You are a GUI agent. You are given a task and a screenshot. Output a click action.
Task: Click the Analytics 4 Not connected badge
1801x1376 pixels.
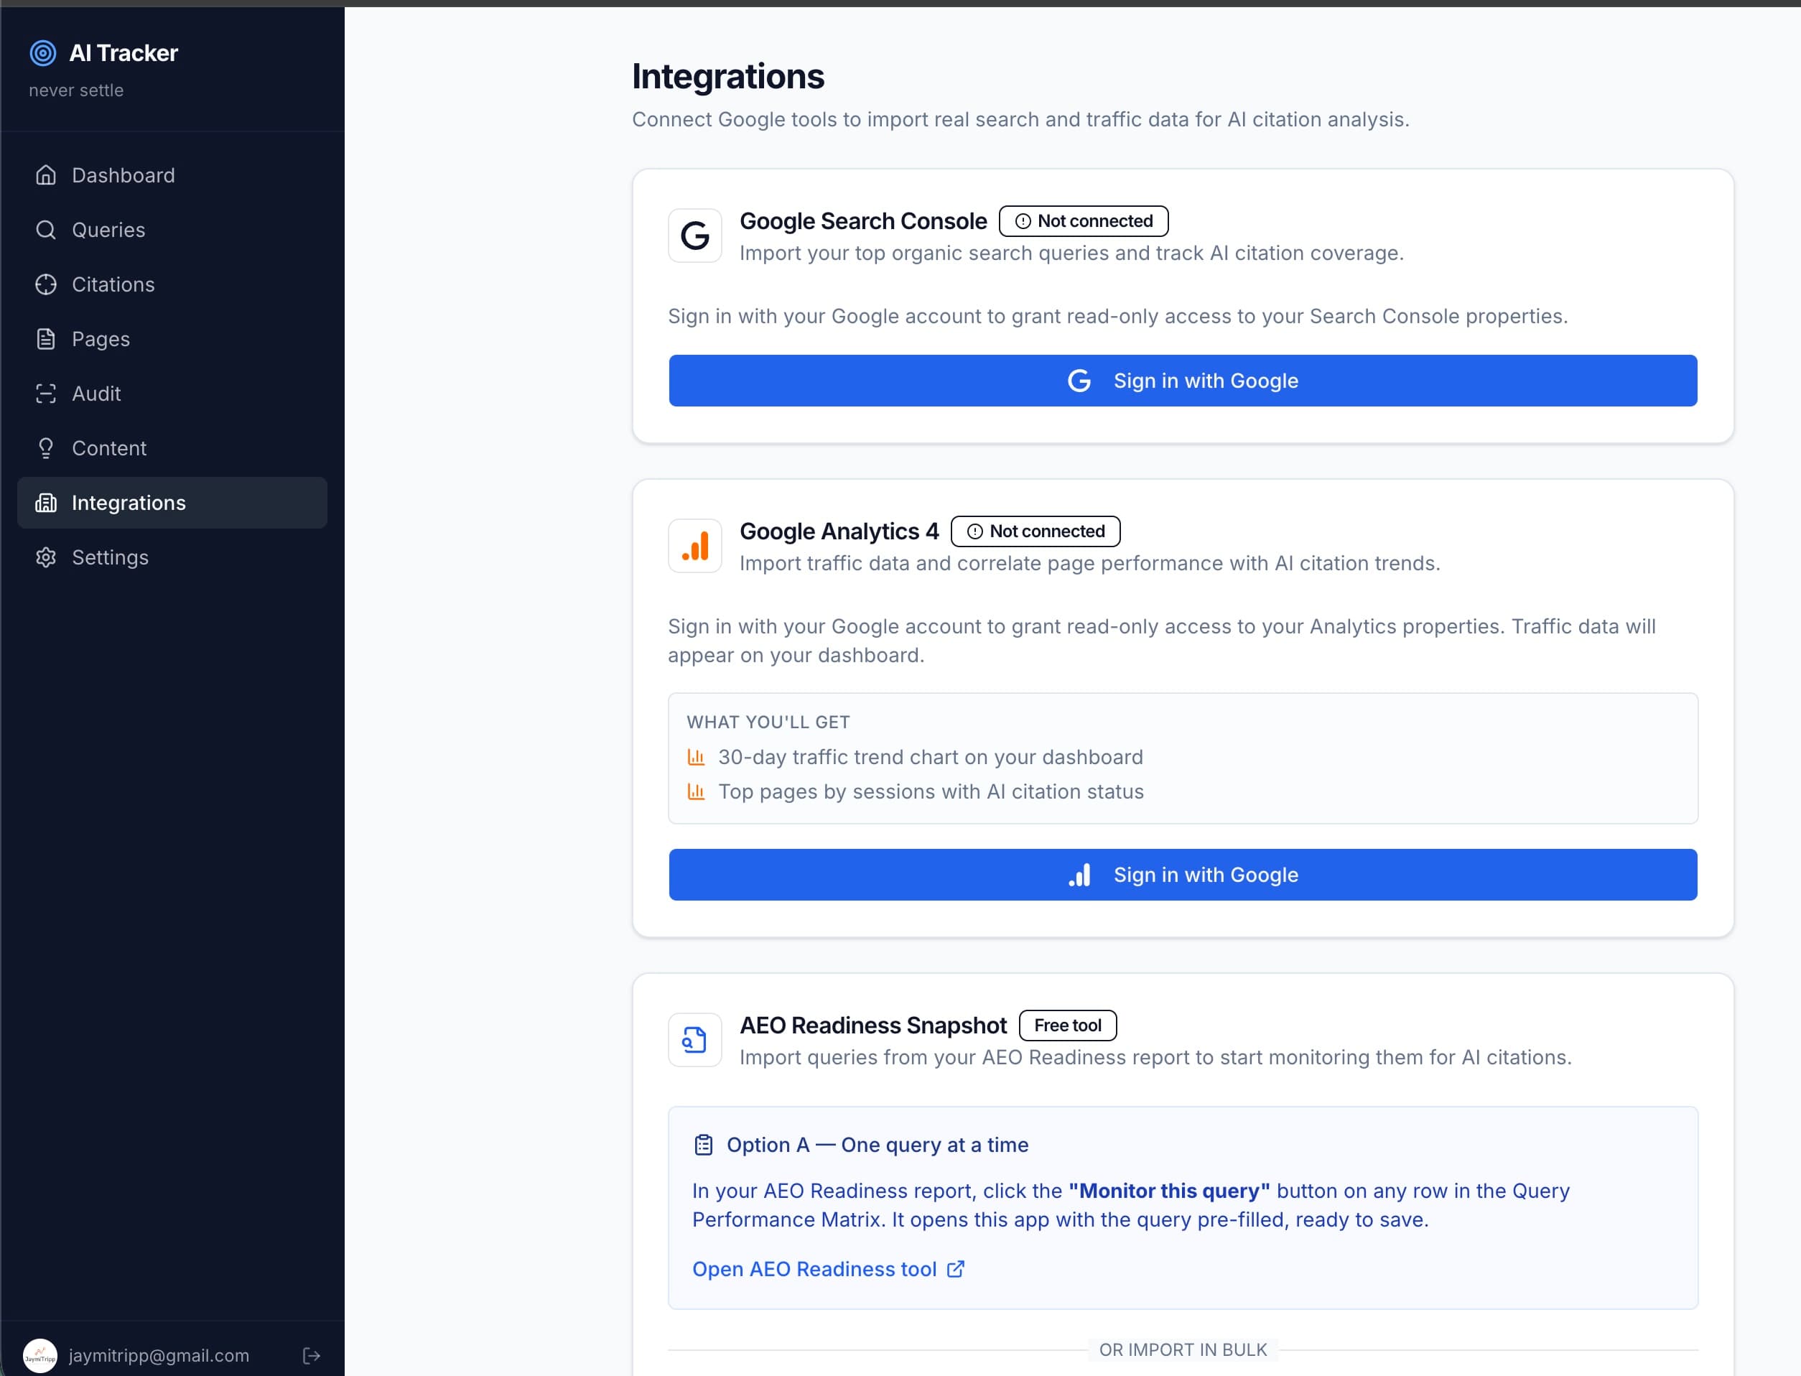(x=1036, y=531)
